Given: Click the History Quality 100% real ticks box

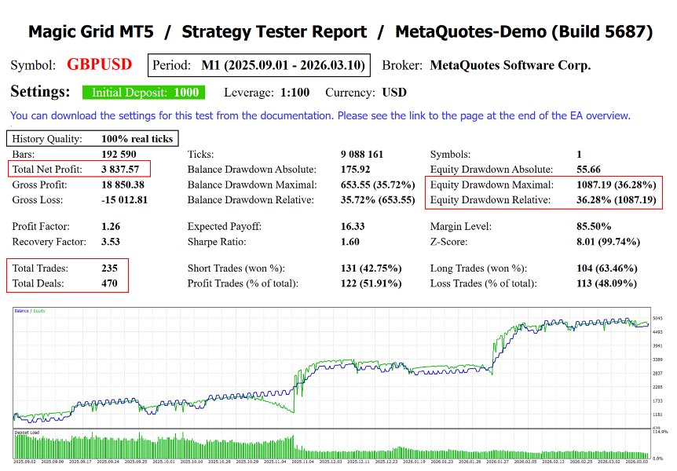Looking at the screenshot, I should 93,139.
